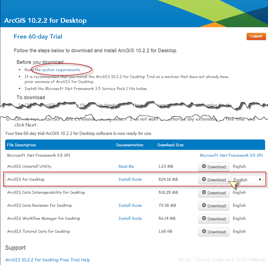The height and width of the screenshot is (265, 268).
Task: Download ArcGIS Tutorial Data for Desktop
Action: pyautogui.click(x=214, y=232)
